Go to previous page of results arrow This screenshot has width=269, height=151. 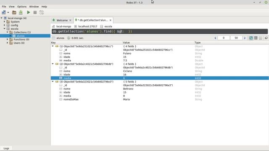click(215, 38)
